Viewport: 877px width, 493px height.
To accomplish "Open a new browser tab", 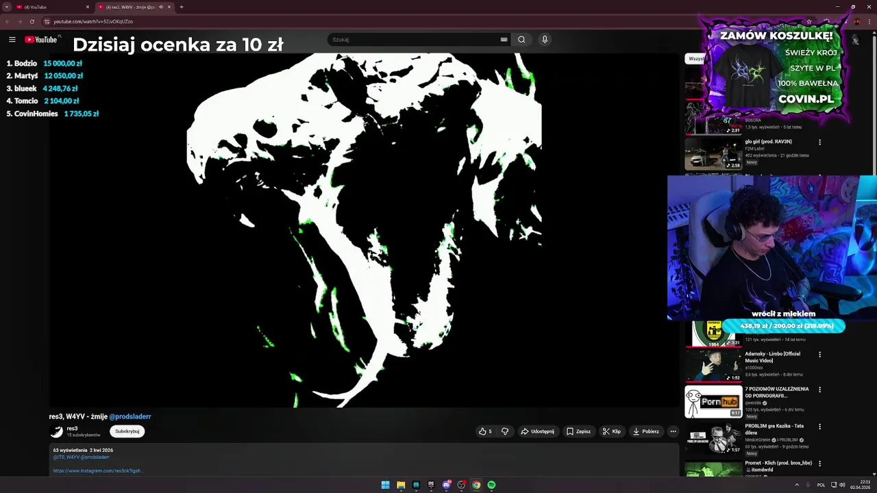I will point(182,7).
